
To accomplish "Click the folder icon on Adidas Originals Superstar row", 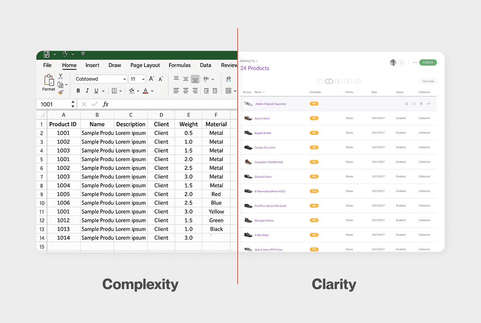I will pos(414,104).
